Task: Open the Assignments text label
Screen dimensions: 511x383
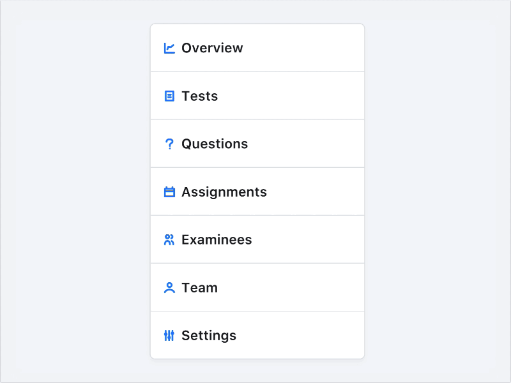Action: [224, 192]
